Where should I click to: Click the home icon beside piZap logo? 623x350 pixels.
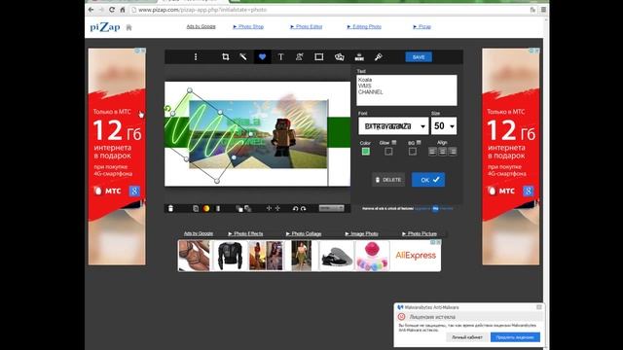128,27
